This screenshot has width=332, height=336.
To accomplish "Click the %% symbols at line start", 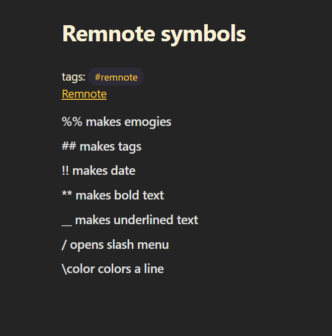I will 72,122.
